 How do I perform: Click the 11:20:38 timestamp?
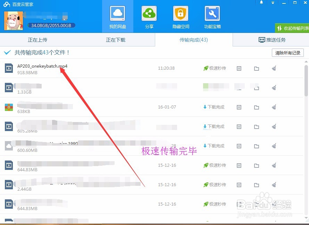[x=166, y=68]
